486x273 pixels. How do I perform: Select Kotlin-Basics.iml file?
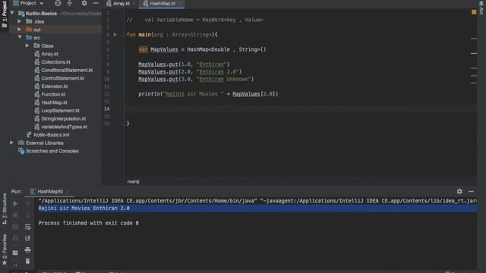51,135
